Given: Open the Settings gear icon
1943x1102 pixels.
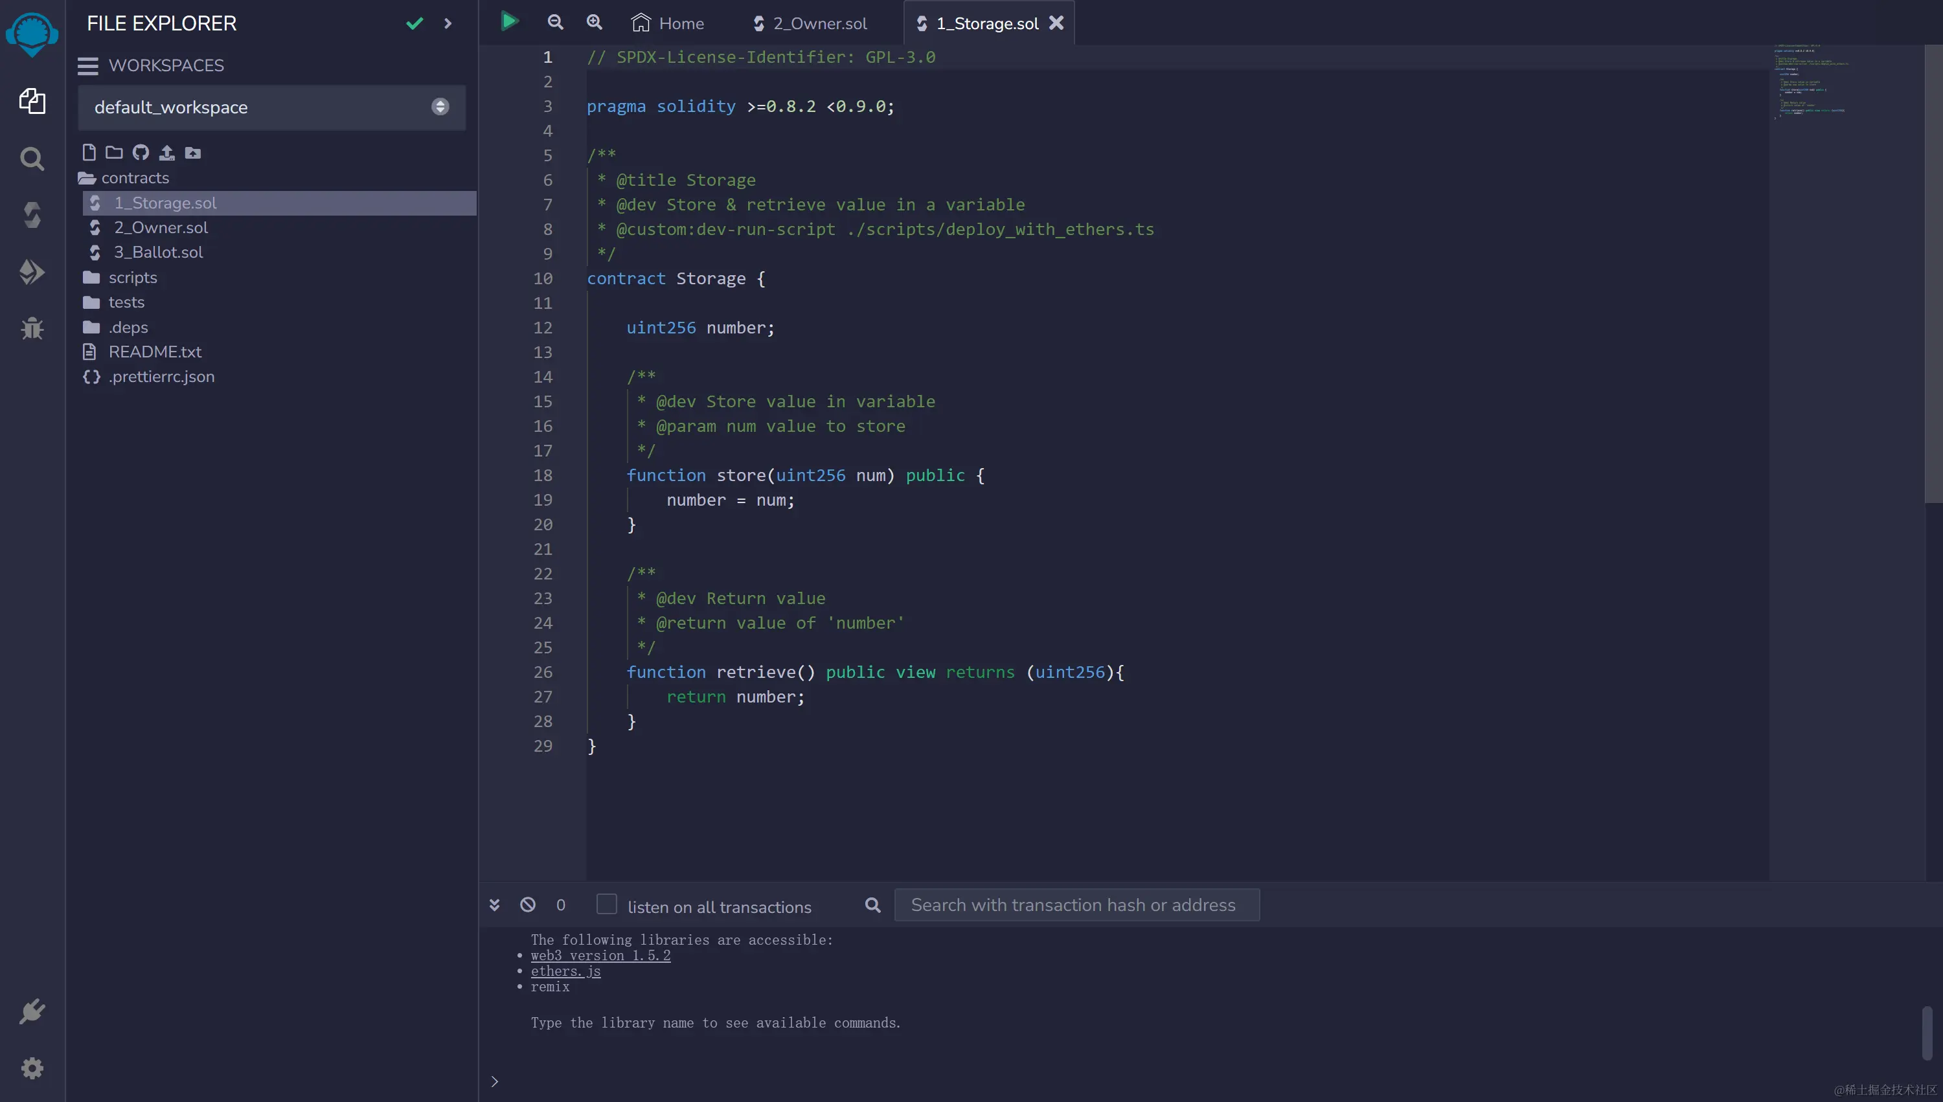Looking at the screenshot, I should coord(32,1068).
